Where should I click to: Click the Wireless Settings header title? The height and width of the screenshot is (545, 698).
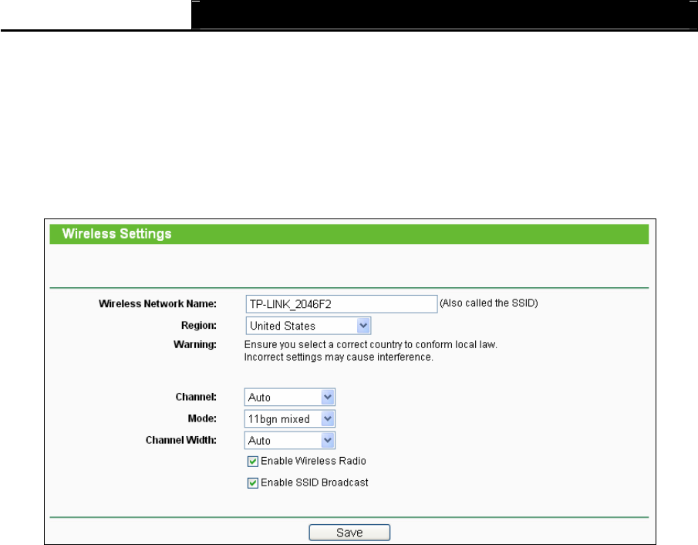tap(116, 234)
